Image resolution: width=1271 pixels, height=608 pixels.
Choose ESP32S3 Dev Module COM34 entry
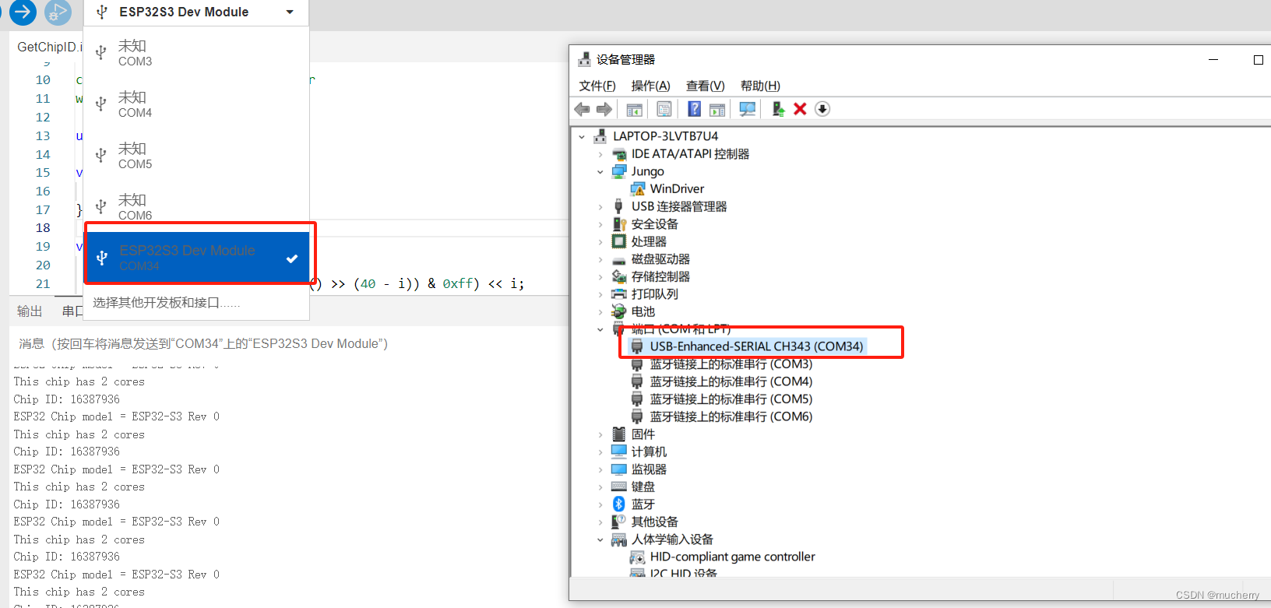coord(198,258)
